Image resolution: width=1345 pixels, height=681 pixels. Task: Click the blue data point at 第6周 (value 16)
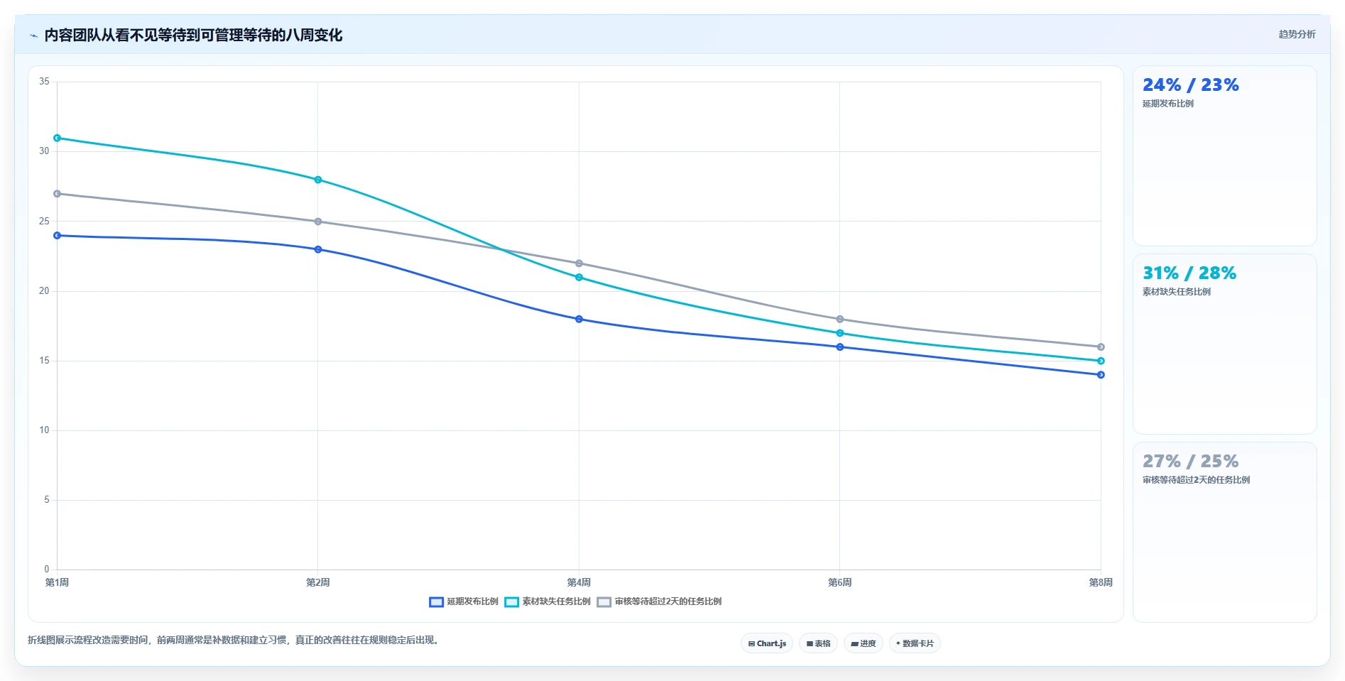[x=840, y=347]
